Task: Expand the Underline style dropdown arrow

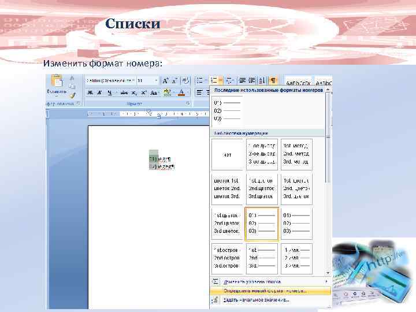Action: pos(116,92)
